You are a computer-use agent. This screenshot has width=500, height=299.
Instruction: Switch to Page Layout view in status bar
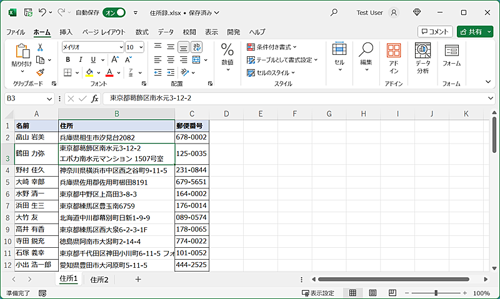(x=372, y=293)
